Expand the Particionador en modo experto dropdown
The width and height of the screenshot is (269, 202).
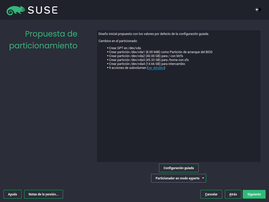pyautogui.click(x=178, y=178)
